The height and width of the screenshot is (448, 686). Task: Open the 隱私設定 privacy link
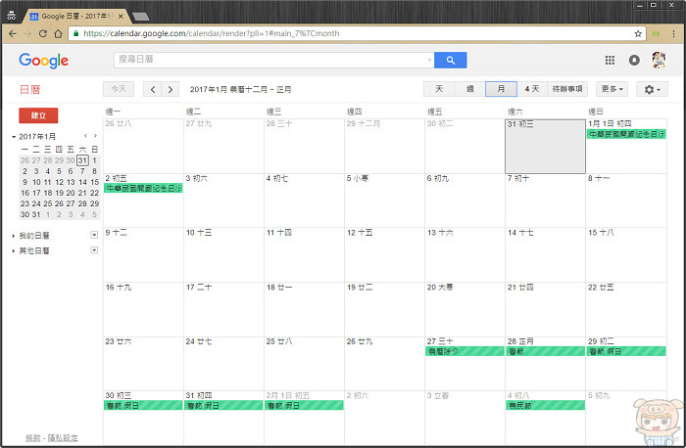[63, 437]
